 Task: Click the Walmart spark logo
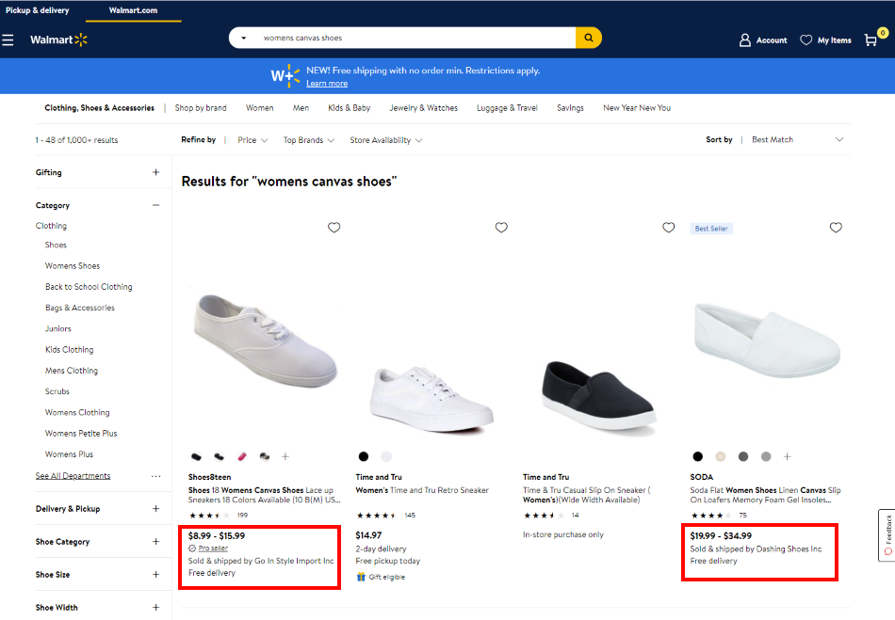[x=81, y=40]
